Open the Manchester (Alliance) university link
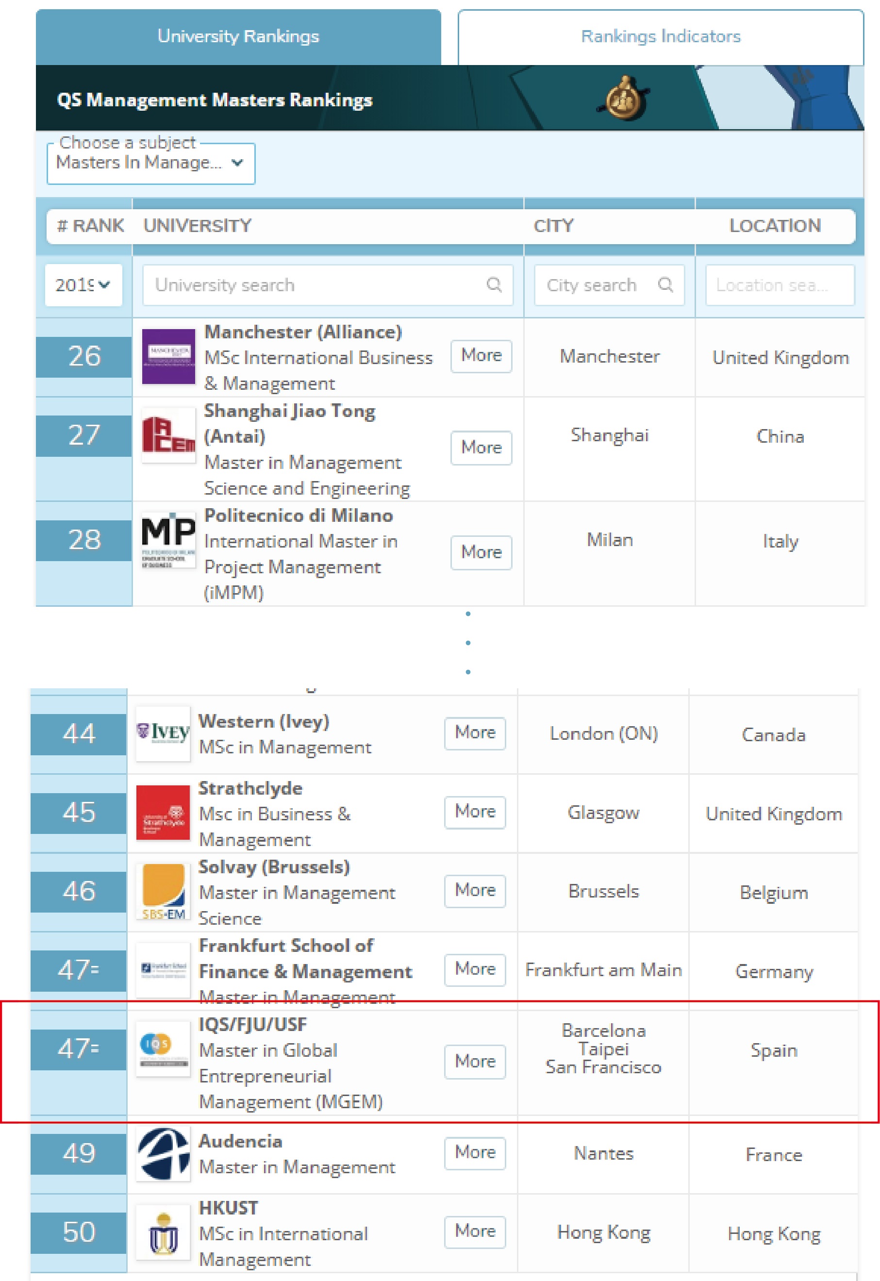Viewport: 880px width, 1281px height. tap(303, 333)
